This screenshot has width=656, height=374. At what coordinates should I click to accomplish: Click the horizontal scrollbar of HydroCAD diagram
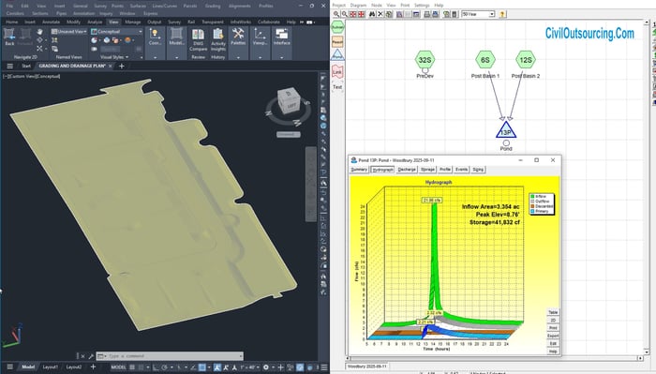pyautogui.click(x=495, y=358)
